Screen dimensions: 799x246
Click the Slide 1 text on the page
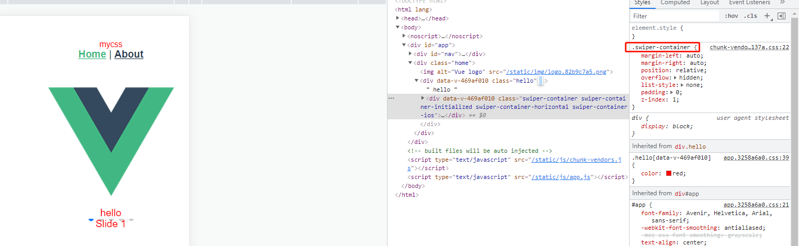pyautogui.click(x=111, y=224)
